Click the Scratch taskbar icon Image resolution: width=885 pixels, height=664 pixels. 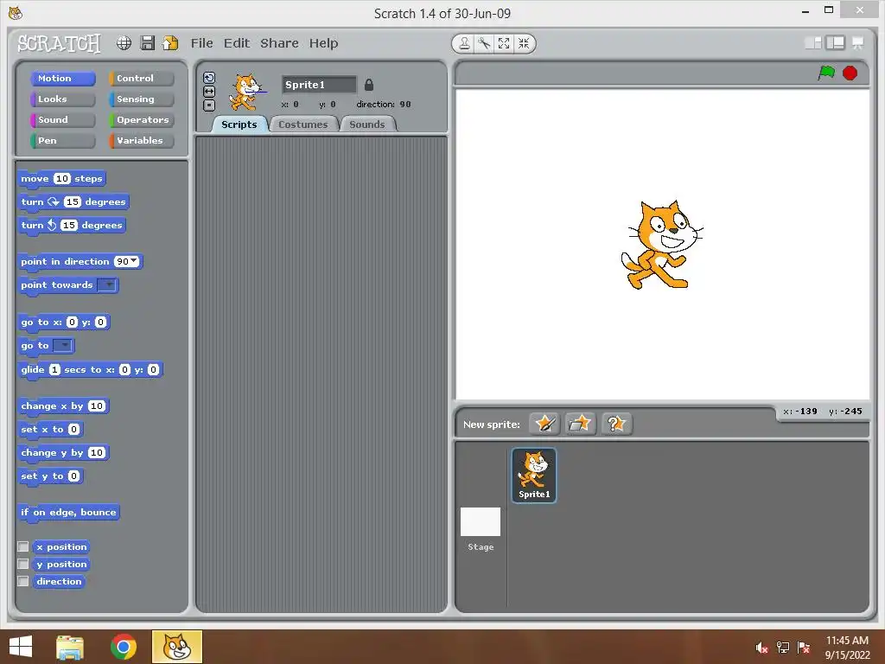[x=177, y=647]
